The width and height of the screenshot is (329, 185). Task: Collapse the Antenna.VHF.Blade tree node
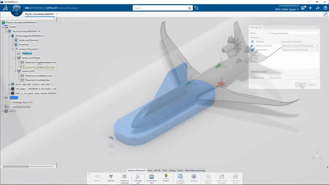point(15,58)
